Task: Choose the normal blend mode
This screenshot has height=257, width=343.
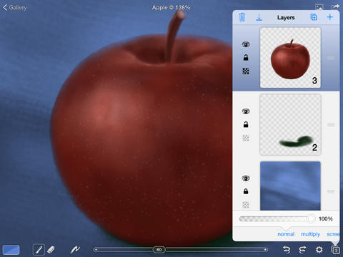Action: coord(286,234)
